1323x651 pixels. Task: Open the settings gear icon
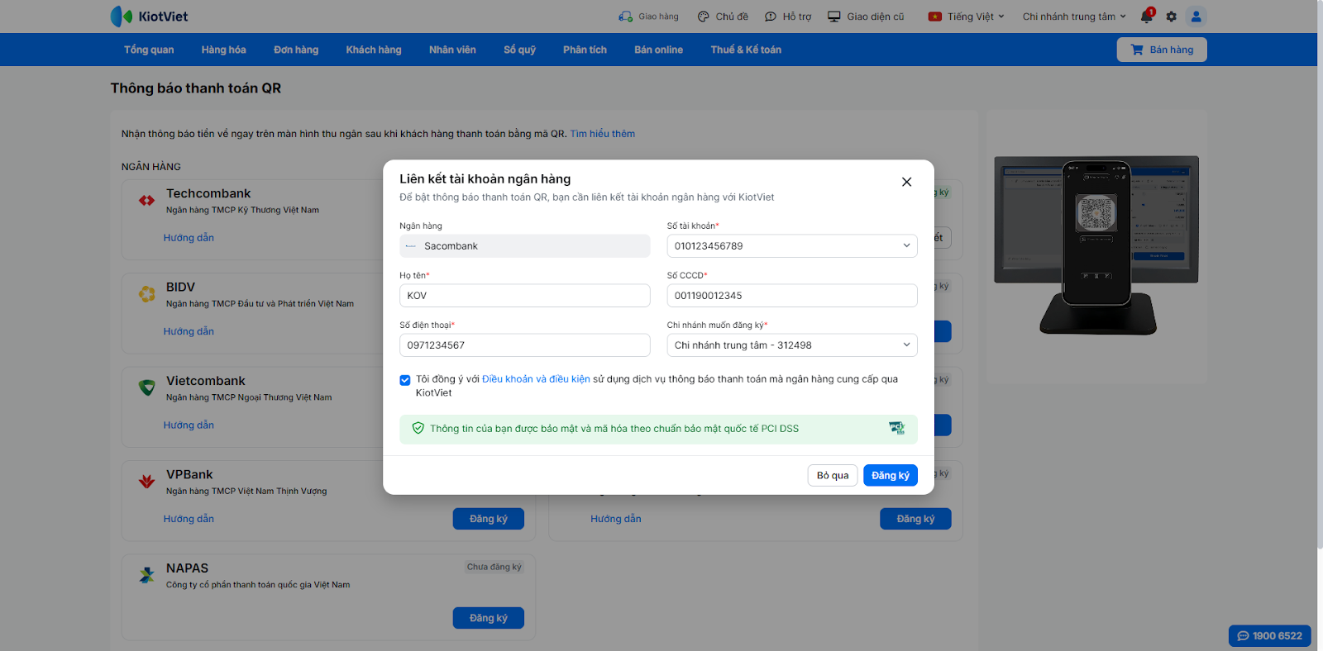tap(1171, 17)
